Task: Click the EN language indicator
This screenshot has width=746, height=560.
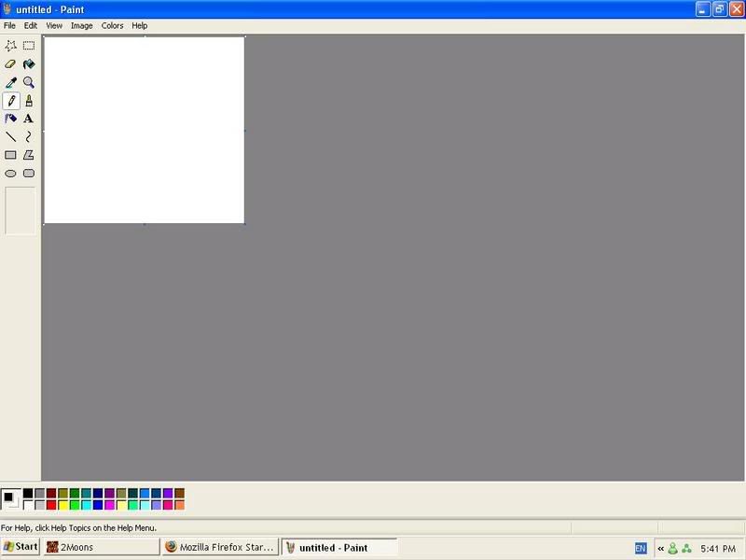Action: (641, 548)
